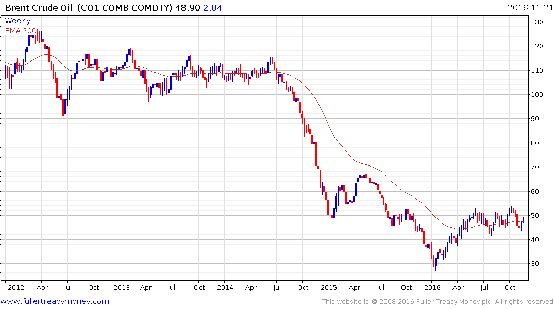Click the 90 price axis label
The width and height of the screenshot is (554, 309).
(x=535, y=118)
